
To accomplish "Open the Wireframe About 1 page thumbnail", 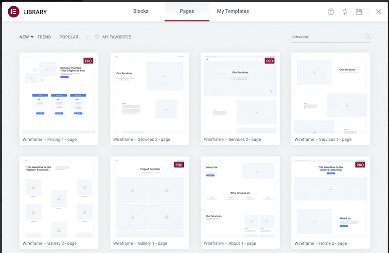I will (240, 197).
